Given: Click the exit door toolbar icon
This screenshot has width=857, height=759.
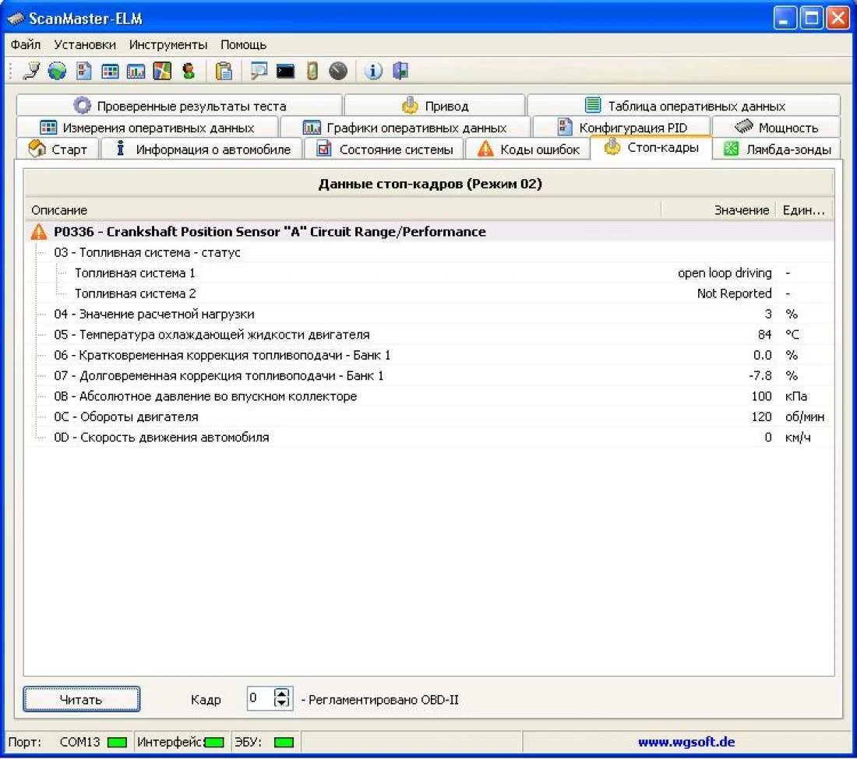Looking at the screenshot, I should [400, 71].
